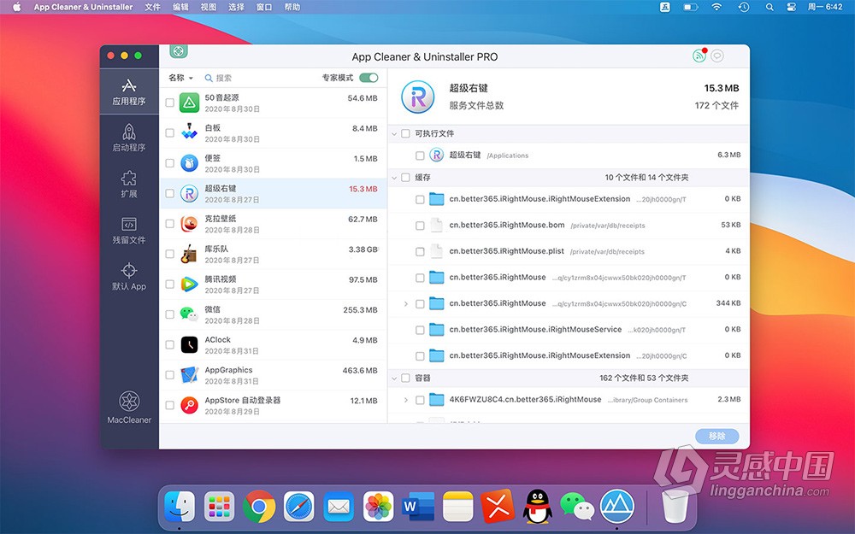The width and height of the screenshot is (855, 534).
Task: Check the cn.better365.iRightMouse.plist file checkbox
Action: (x=420, y=251)
